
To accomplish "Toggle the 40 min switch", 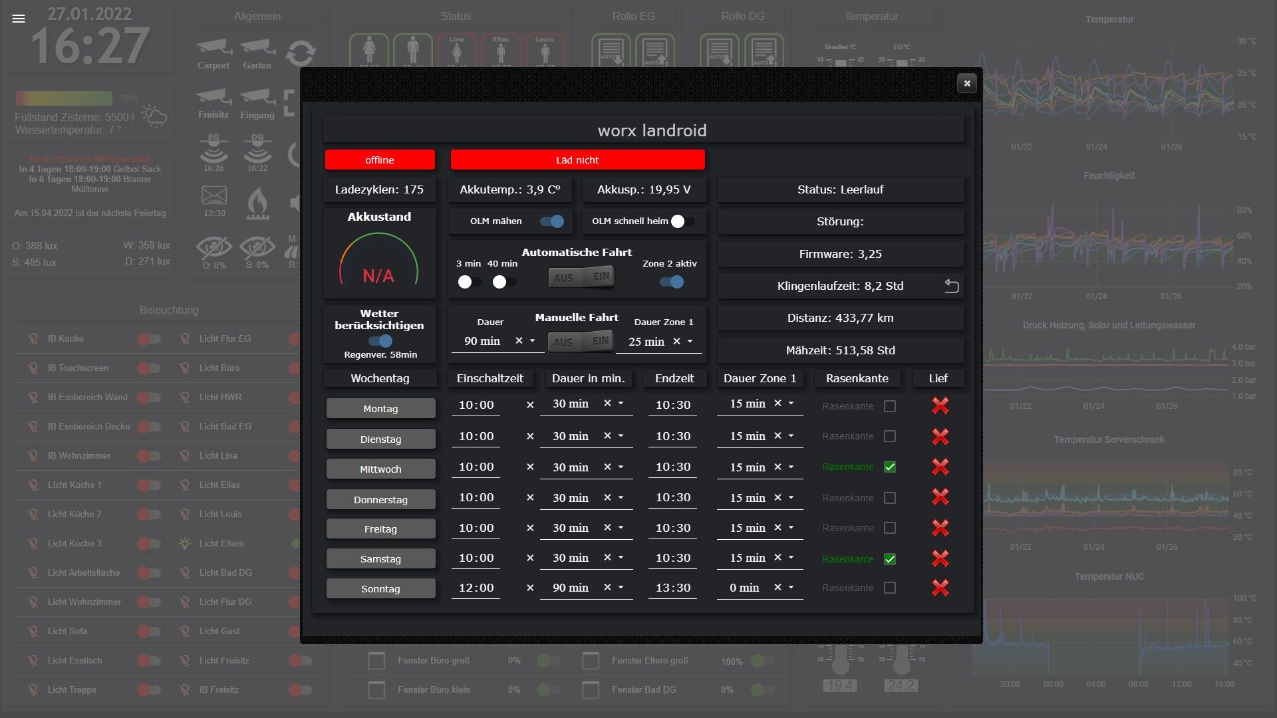I will coord(504,282).
